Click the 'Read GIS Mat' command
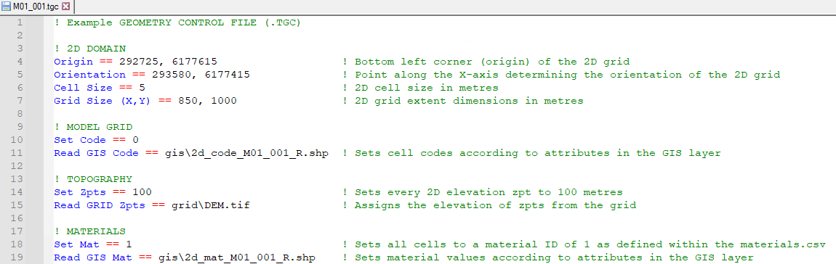This screenshot has width=836, height=264. 93,257
